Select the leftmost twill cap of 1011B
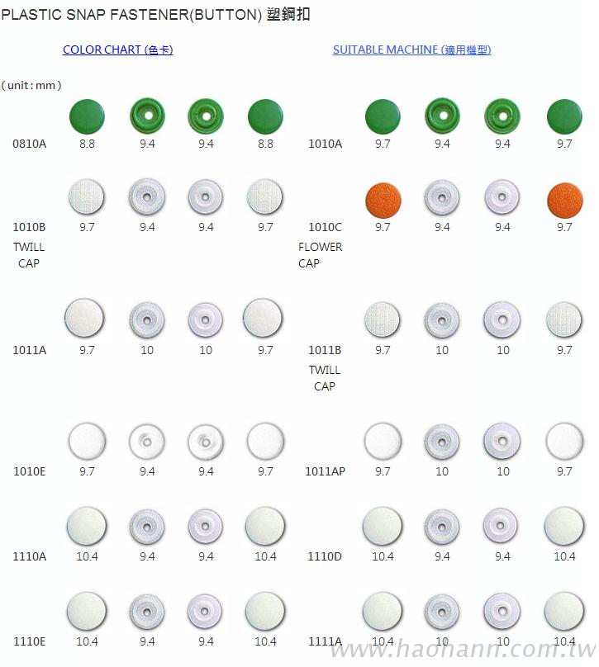Image resolution: width=599 pixels, height=667 pixels. [x=383, y=319]
